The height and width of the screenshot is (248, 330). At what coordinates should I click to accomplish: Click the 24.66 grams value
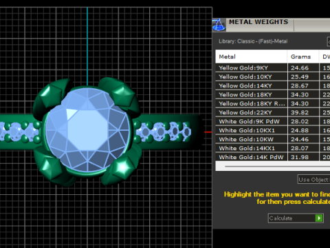coord(300,68)
